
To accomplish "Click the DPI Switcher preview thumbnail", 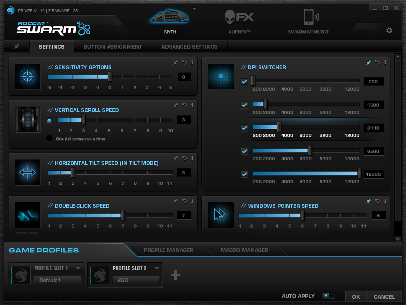I will pyautogui.click(x=221, y=77).
